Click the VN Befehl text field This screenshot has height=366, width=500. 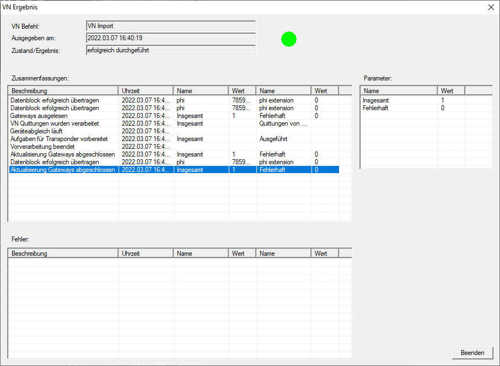(x=171, y=26)
